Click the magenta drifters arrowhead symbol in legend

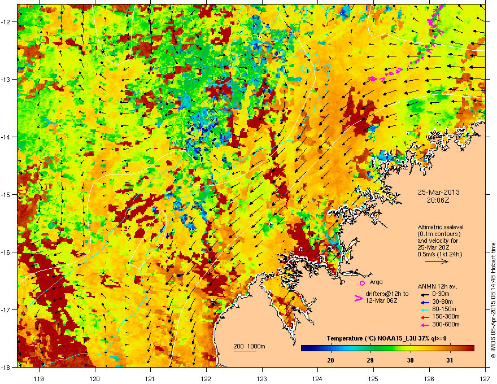pos(358,298)
